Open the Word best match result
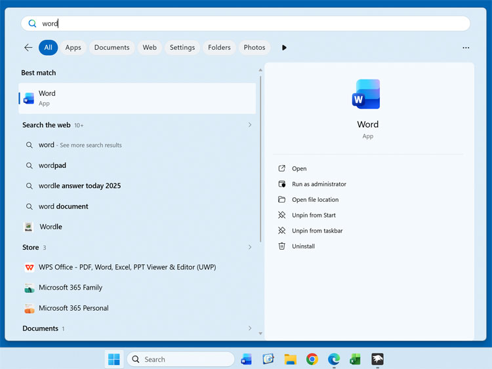The width and height of the screenshot is (492, 369). click(137, 98)
